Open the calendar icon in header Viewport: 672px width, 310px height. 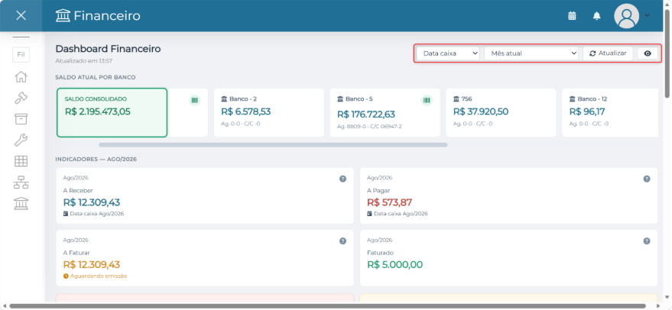click(572, 16)
